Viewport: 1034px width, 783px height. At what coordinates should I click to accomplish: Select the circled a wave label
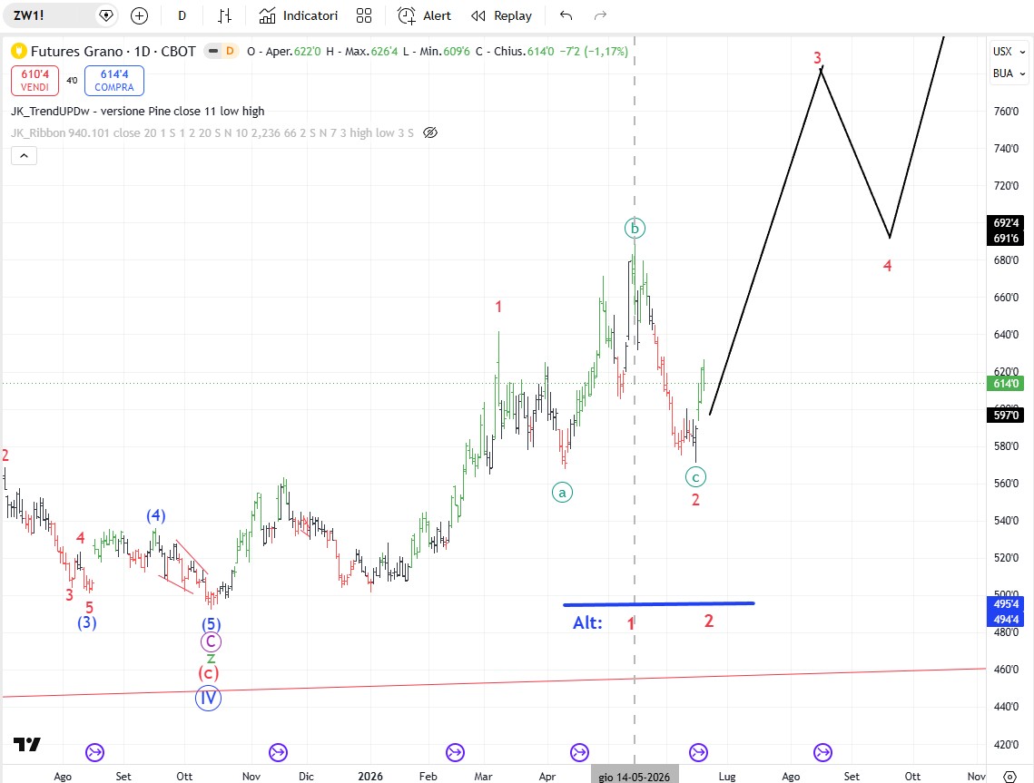tap(562, 492)
